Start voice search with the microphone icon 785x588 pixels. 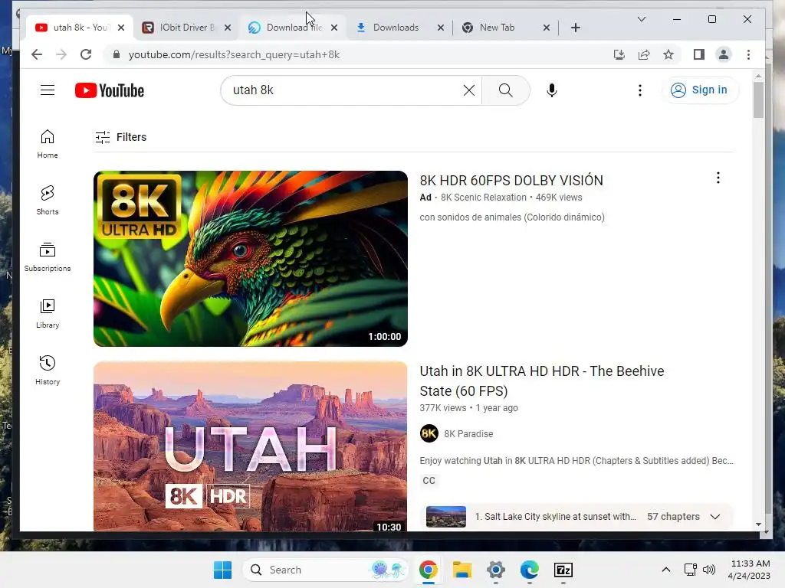click(552, 90)
